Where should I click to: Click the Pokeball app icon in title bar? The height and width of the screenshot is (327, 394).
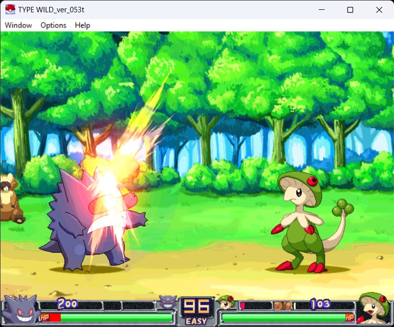pyautogui.click(x=10, y=9)
